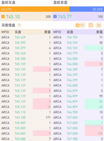Click the 买盘 column header
The width and height of the screenshot is (104, 141).
(18, 32)
